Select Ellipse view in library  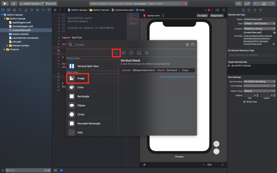(x=92, y=106)
